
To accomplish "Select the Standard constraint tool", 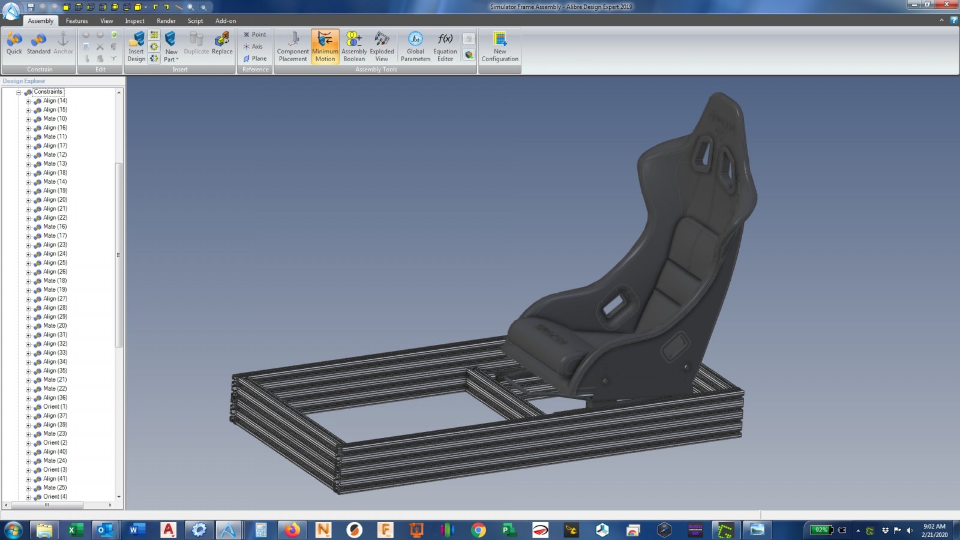I will 38,44.
